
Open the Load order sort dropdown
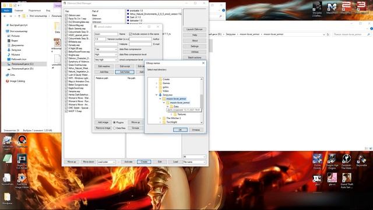coord(106,162)
